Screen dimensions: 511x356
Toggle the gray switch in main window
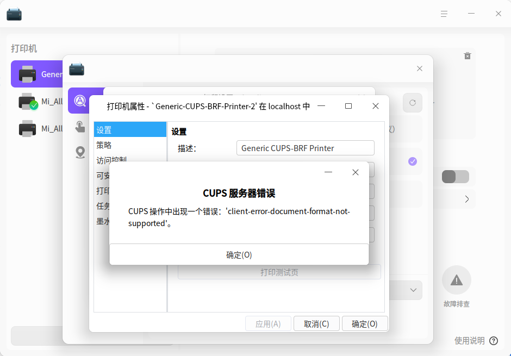(x=455, y=177)
